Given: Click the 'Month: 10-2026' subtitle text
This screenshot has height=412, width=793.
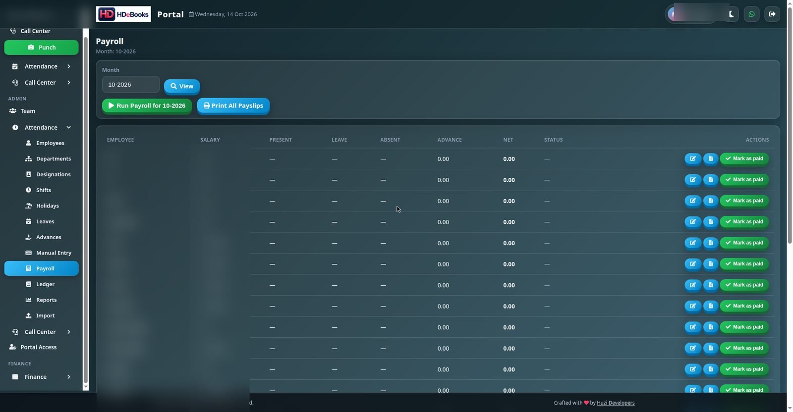Looking at the screenshot, I should pos(115,51).
